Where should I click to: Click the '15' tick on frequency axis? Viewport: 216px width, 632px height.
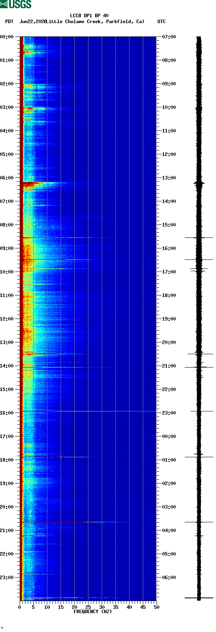(61, 607)
